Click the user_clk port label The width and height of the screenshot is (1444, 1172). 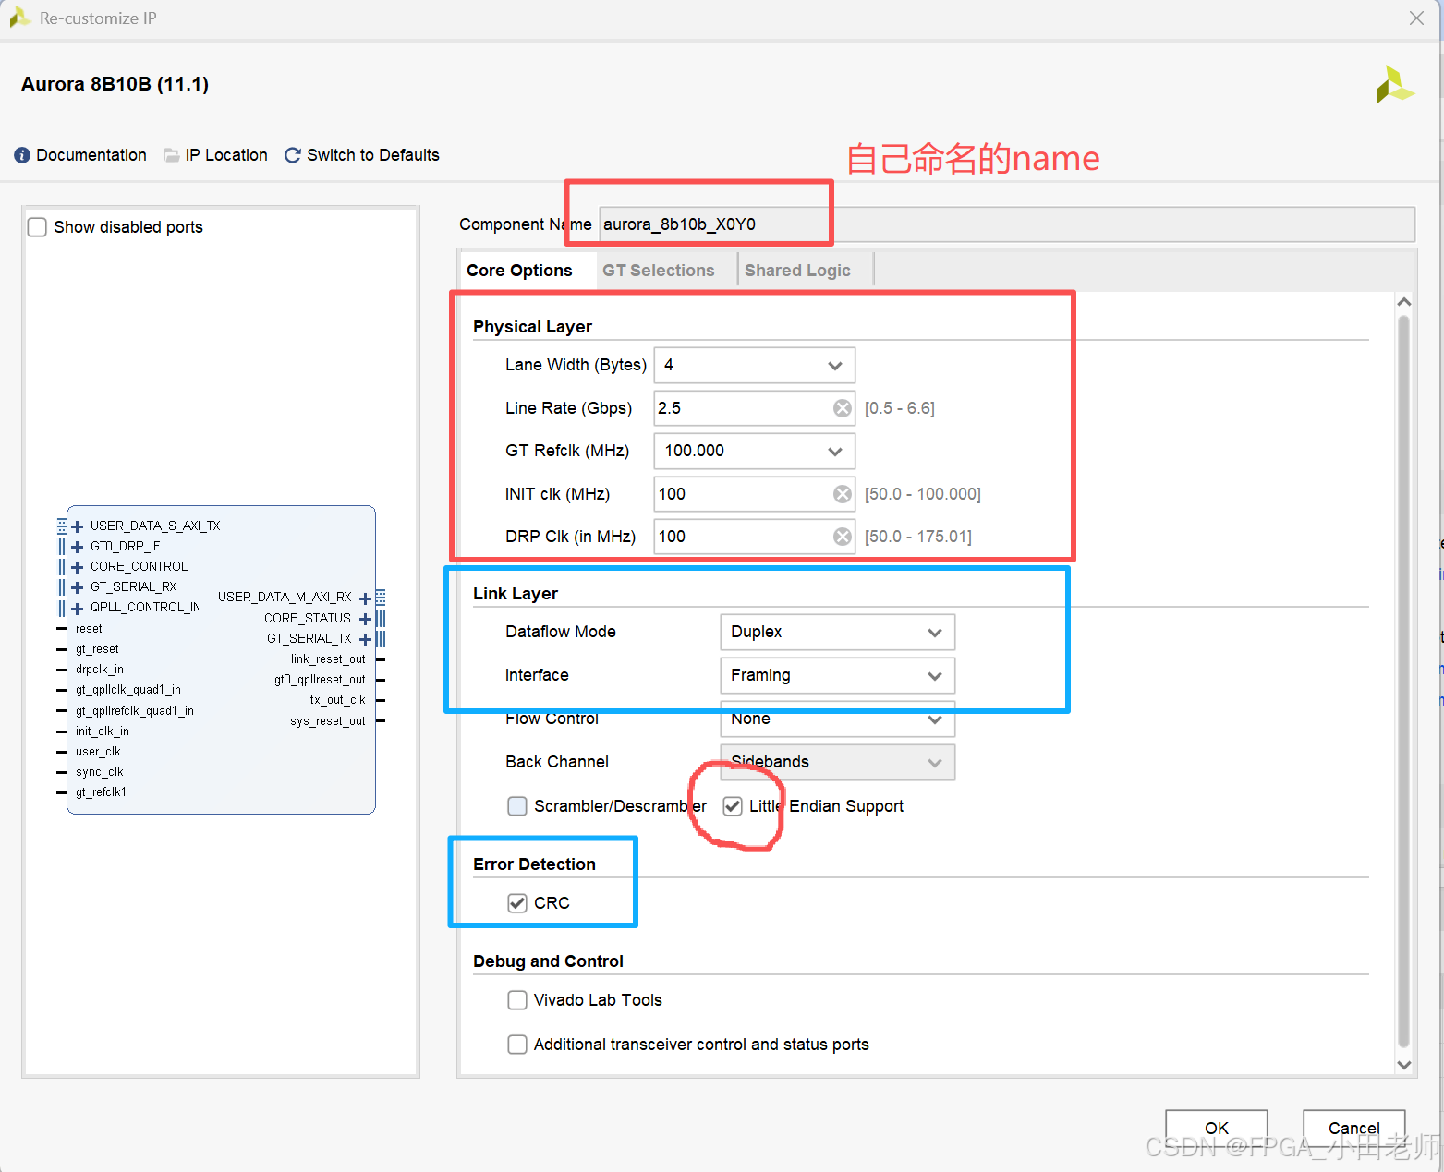[98, 752]
